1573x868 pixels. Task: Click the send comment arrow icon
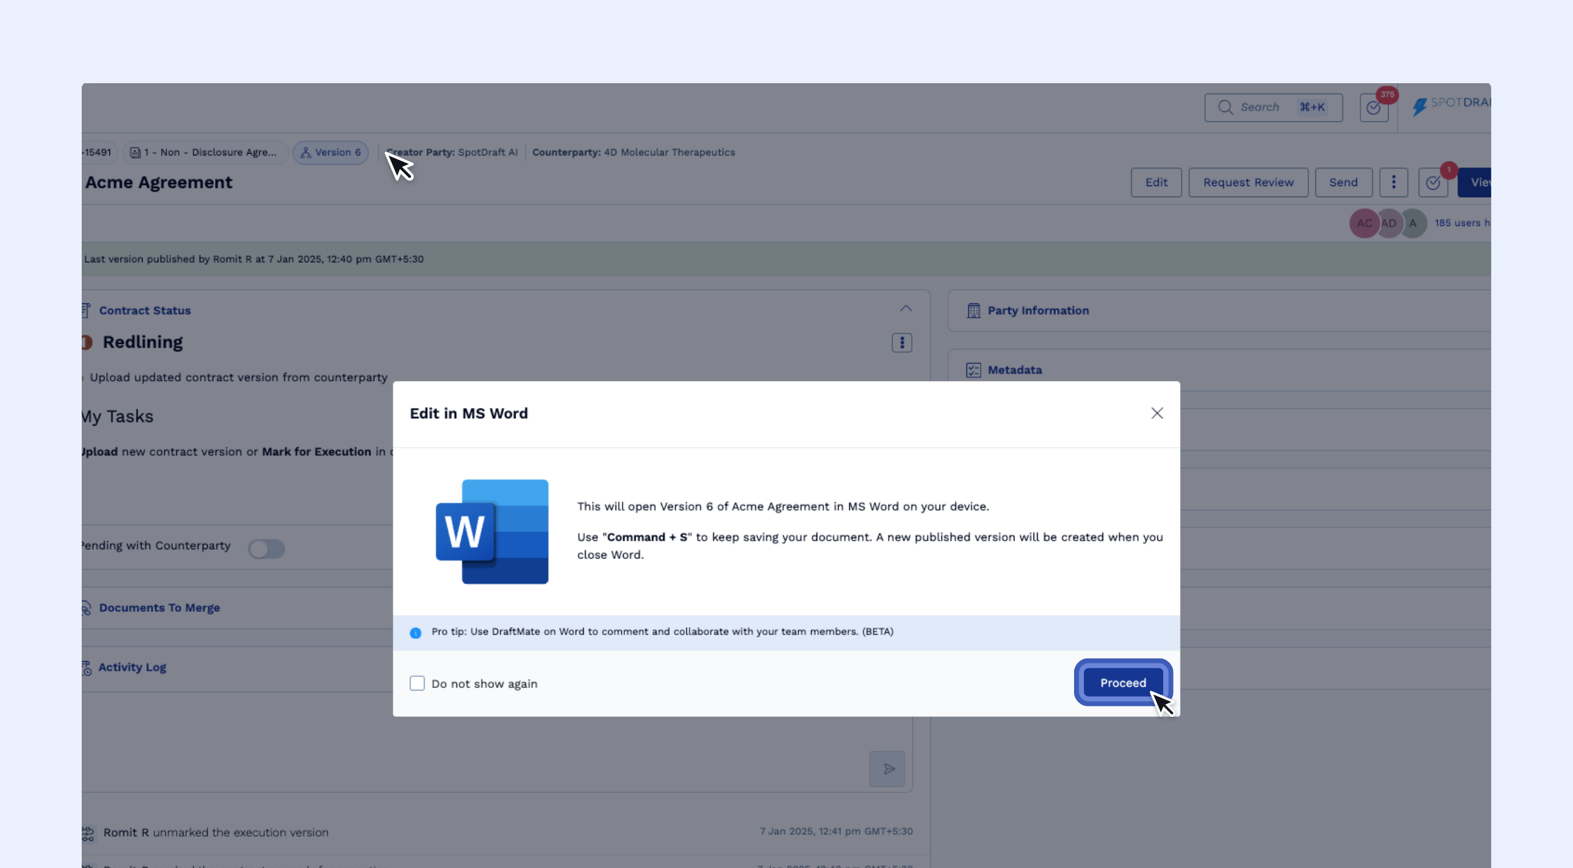pos(887,769)
